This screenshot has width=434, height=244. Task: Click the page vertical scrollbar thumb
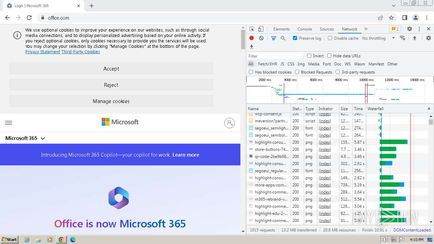click(243, 39)
